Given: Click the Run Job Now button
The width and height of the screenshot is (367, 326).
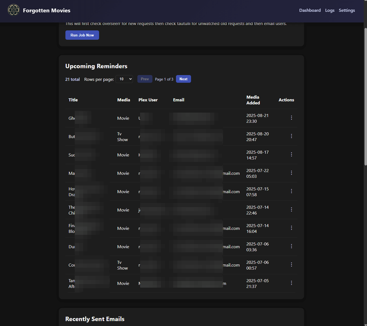Looking at the screenshot, I should [x=82, y=35].
